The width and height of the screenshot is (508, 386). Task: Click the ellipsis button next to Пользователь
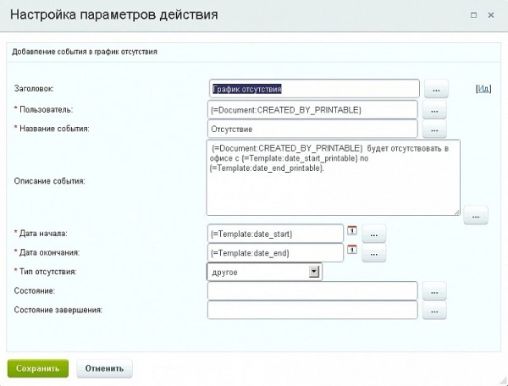coord(435,110)
